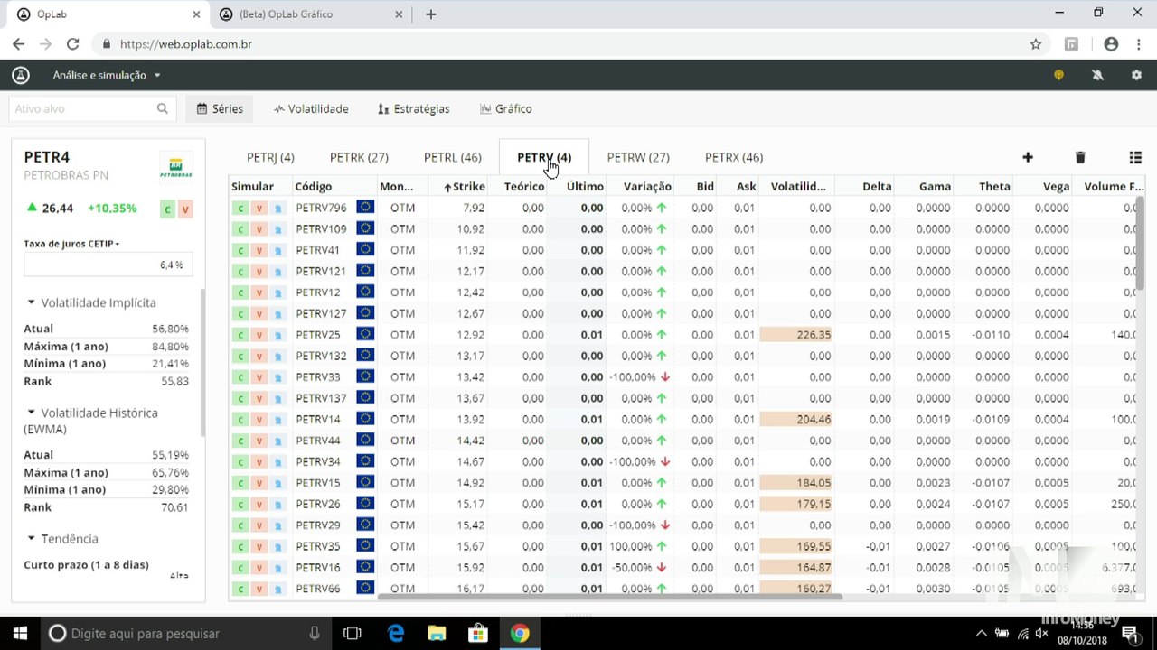Bookmark this page with the star icon

[x=1036, y=43]
